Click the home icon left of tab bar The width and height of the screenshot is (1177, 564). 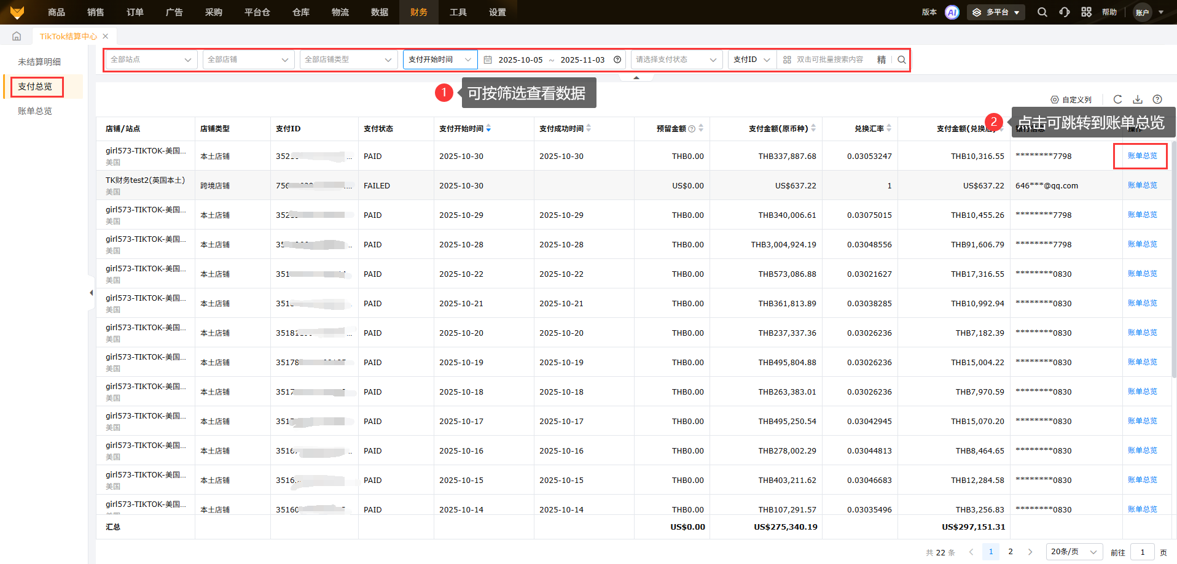[17, 36]
